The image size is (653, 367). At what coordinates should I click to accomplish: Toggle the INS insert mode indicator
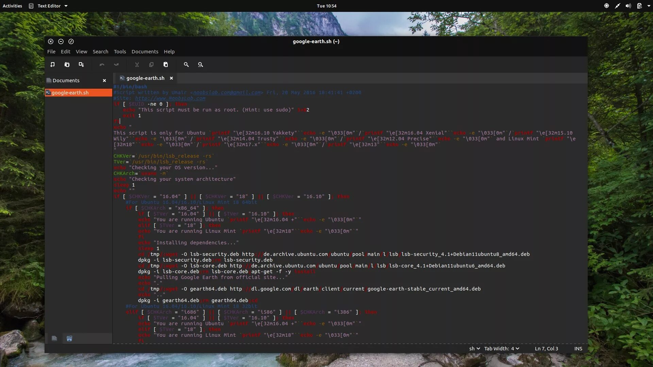578,349
